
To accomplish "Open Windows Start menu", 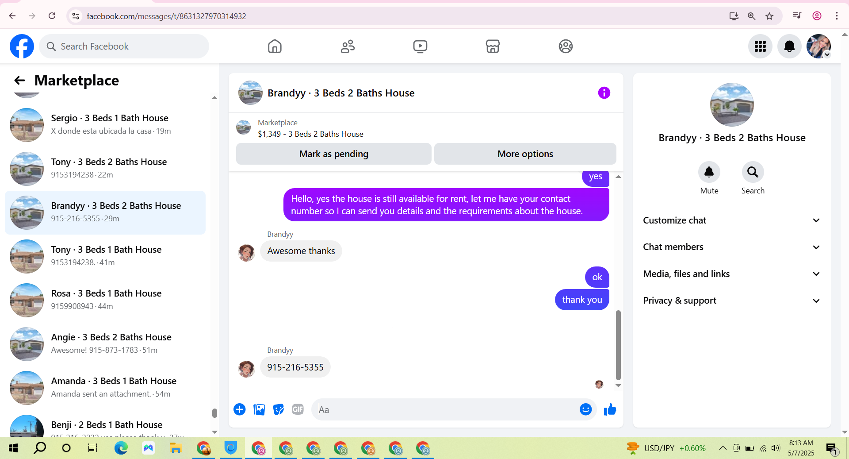I will tap(13, 448).
